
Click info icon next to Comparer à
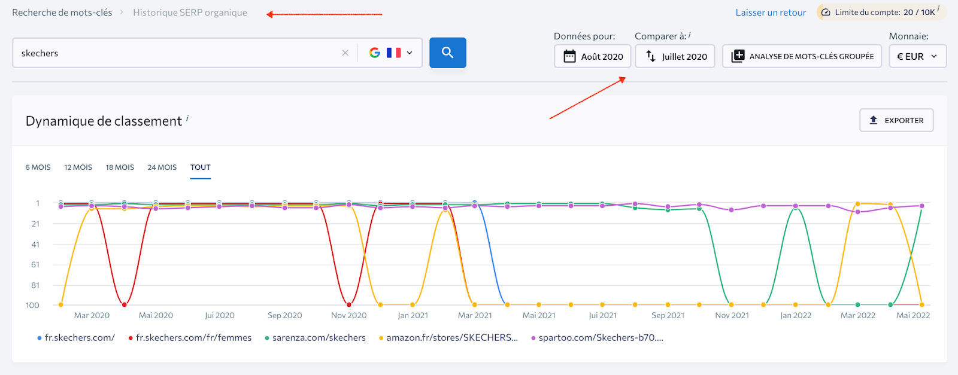689,35
